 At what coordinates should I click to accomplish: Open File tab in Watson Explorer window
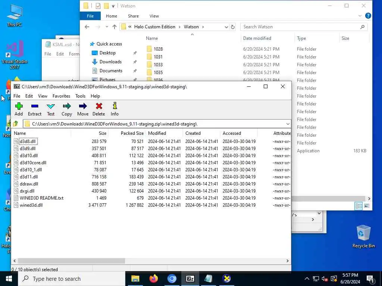point(90,16)
